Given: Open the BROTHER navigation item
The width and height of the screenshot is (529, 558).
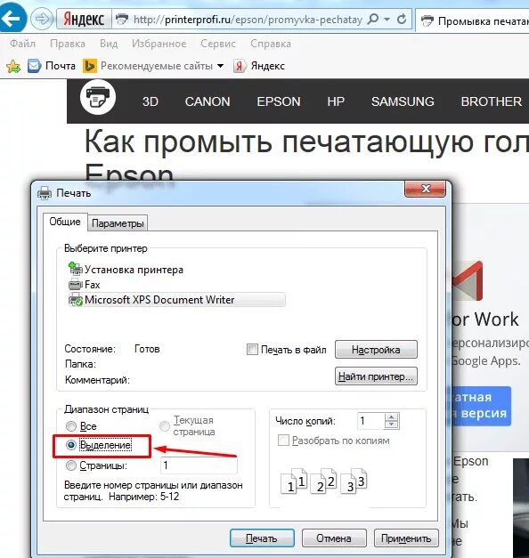Looking at the screenshot, I should coord(492,101).
